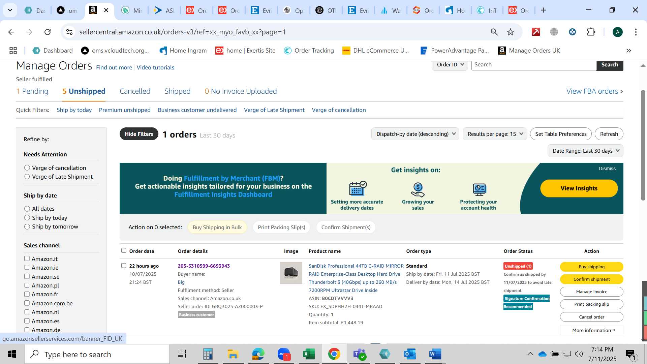The height and width of the screenshot is (364, 647).
Task: Click the SanDisk G-RAID product thumbnail
Action: coord(291,273)
